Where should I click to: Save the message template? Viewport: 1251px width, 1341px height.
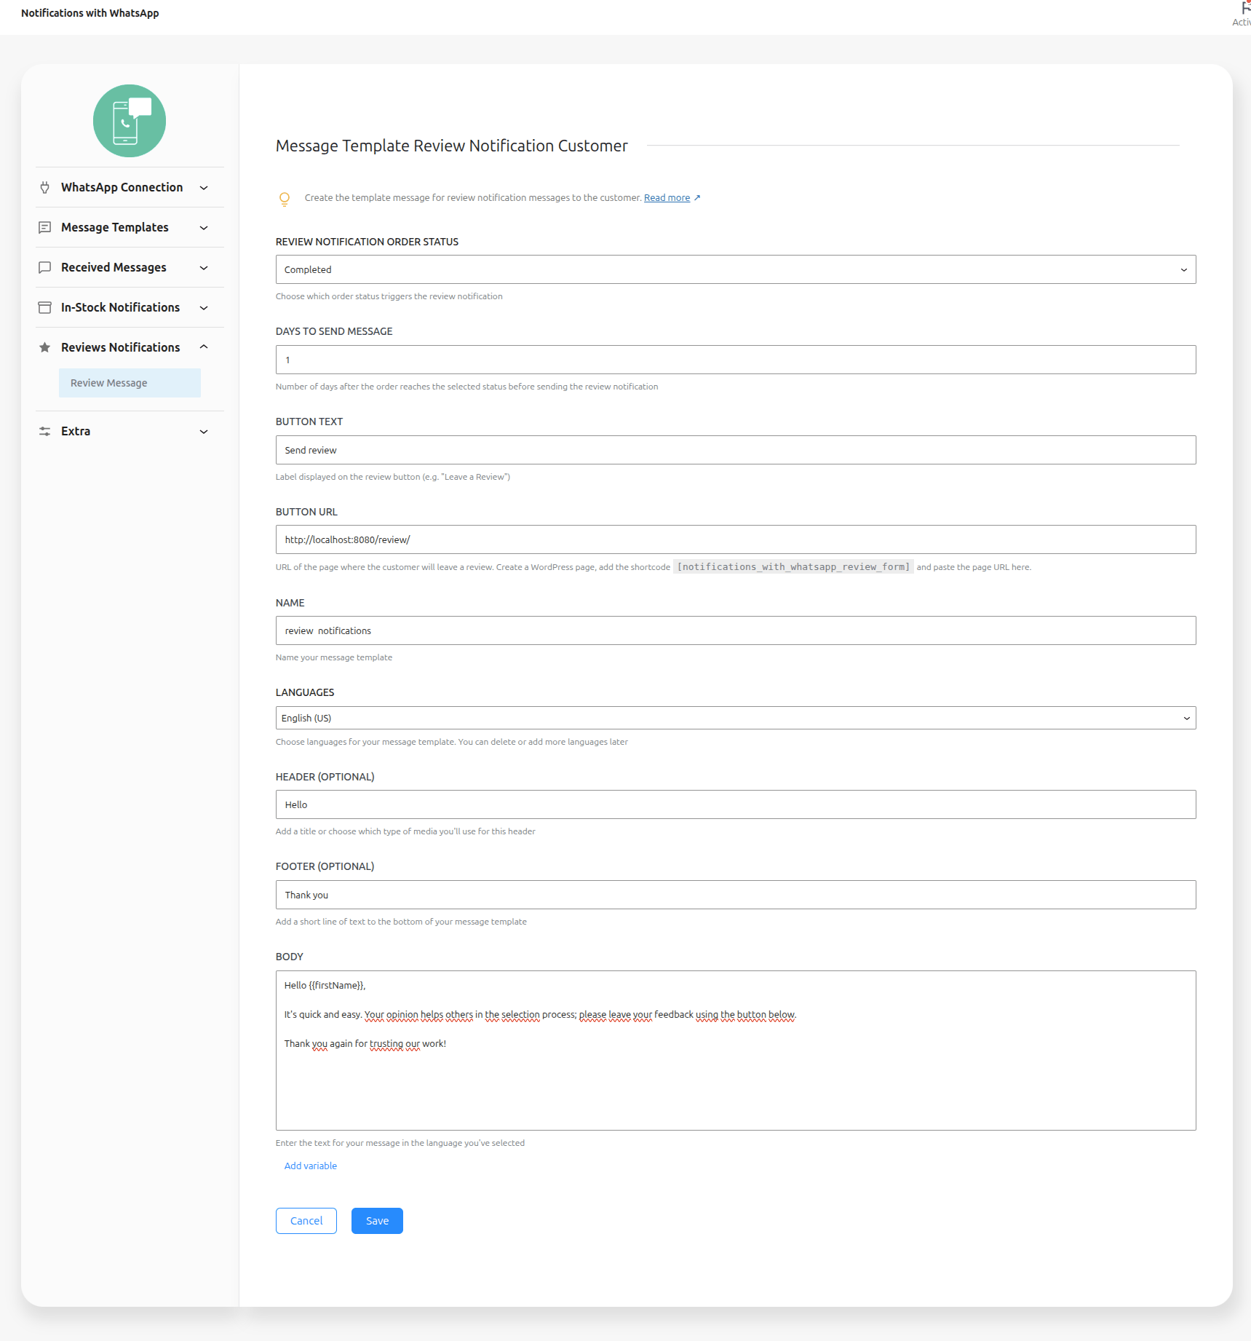point(377,1221)
